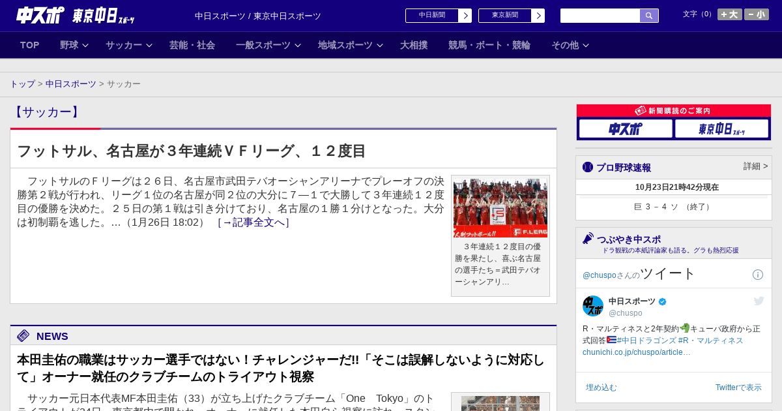Open the 東京新聞 link button
The height and width of the screenshot is (411, 782).
(x=504, y=16)
